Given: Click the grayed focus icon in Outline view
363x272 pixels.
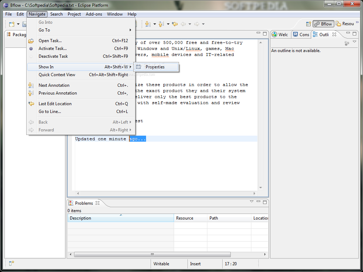Looking at the screenshot, I should [x=347, y=43].
